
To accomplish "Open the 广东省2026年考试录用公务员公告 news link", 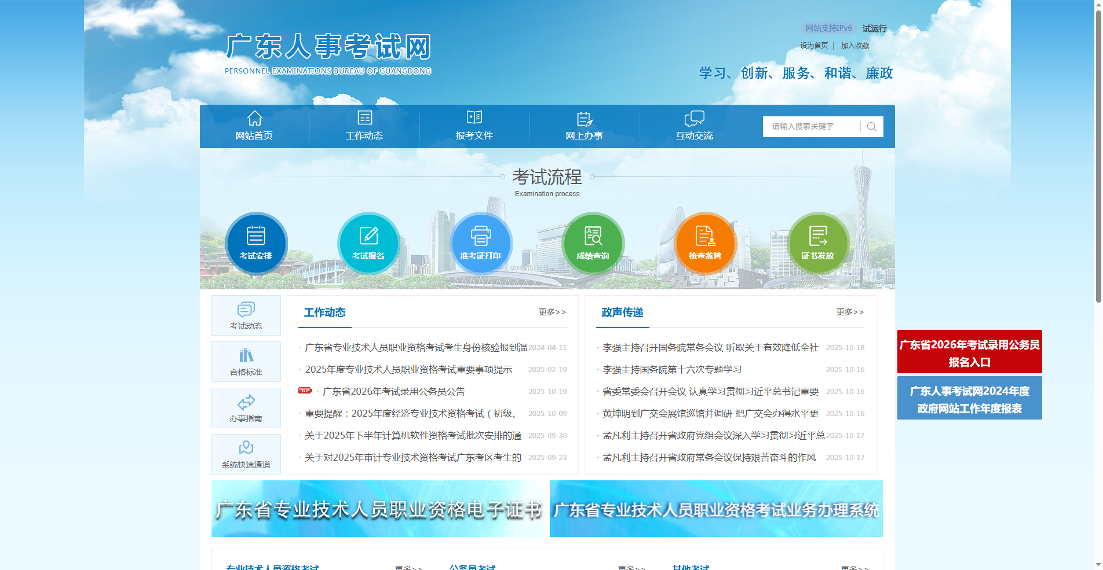I will pyautogui.click(x=393, y=391).
